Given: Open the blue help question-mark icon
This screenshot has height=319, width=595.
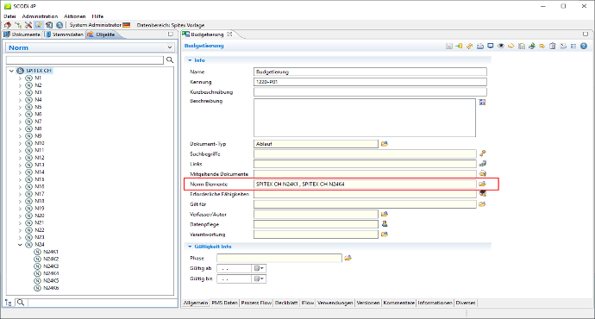Looking at the screenshot, I should (x=584, y=46).
